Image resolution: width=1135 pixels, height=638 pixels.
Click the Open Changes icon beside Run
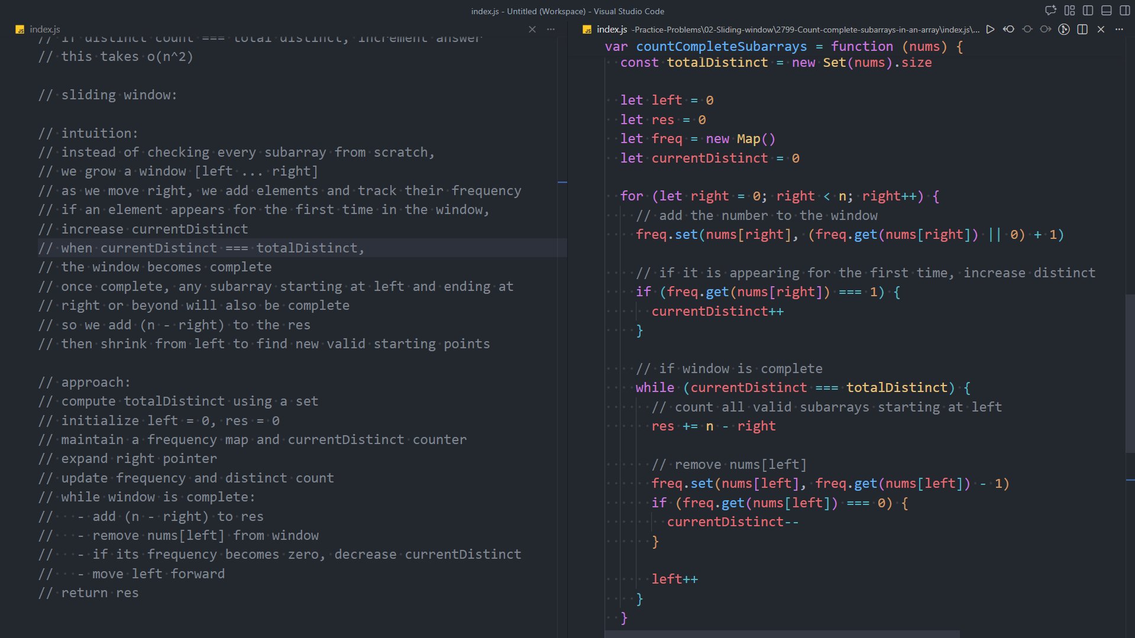1008,29
